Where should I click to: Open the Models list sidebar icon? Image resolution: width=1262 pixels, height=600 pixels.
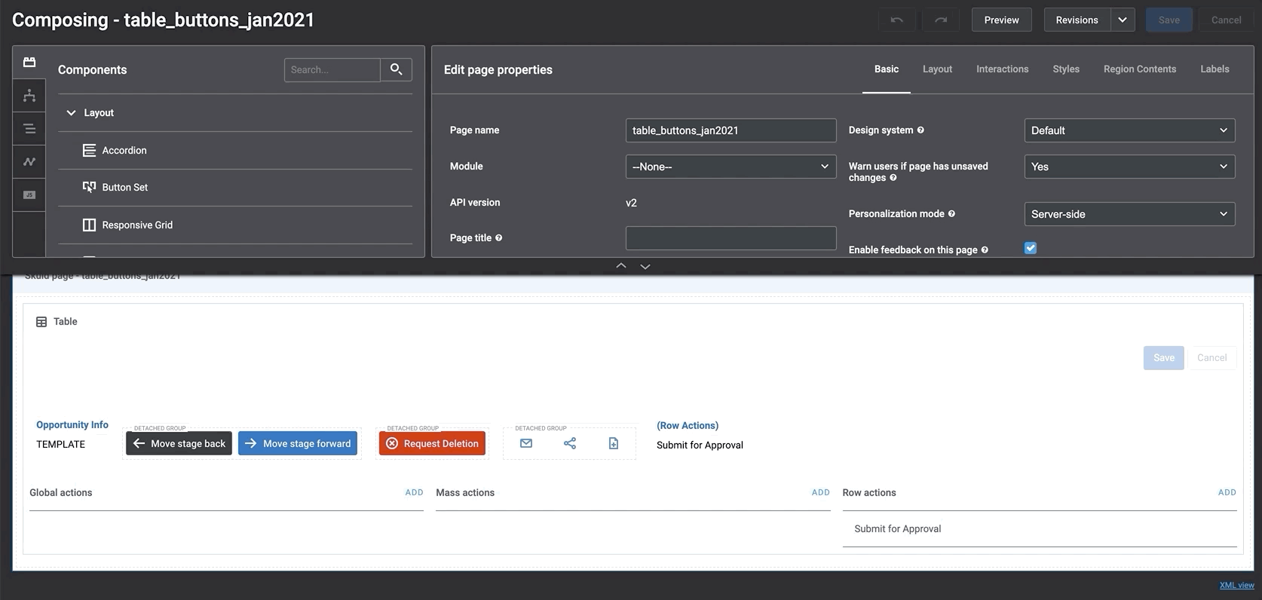(x=29, y=129)
